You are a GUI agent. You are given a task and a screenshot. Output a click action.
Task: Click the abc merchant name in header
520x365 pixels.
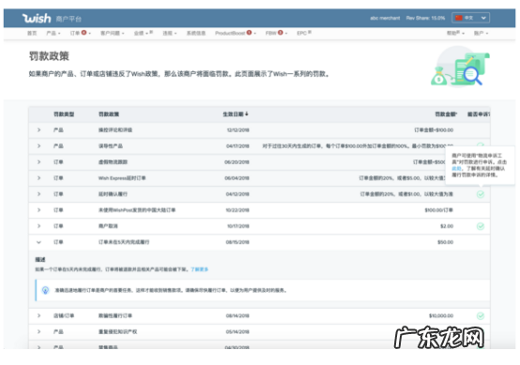coord(385,18)
